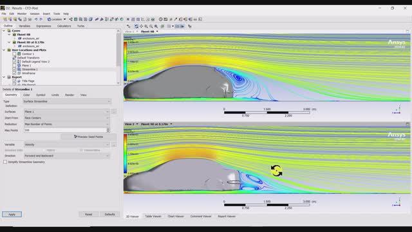Open the Direction dropdown
Image resolution: width=412 pixels, height=232 pixels.
(x=67, y=156)
